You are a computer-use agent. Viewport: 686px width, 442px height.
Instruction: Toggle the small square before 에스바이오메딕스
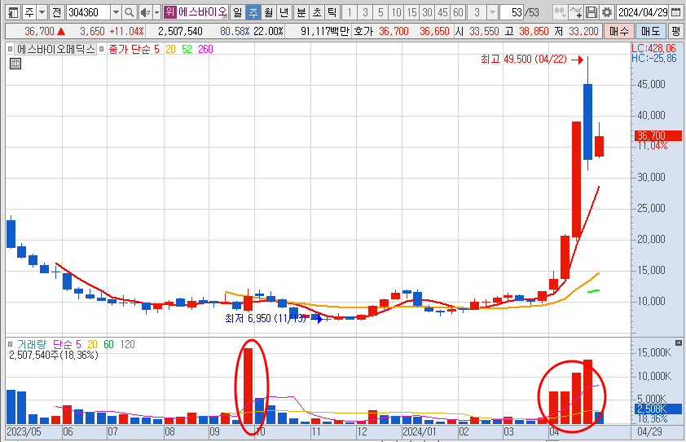click(10, 49)
